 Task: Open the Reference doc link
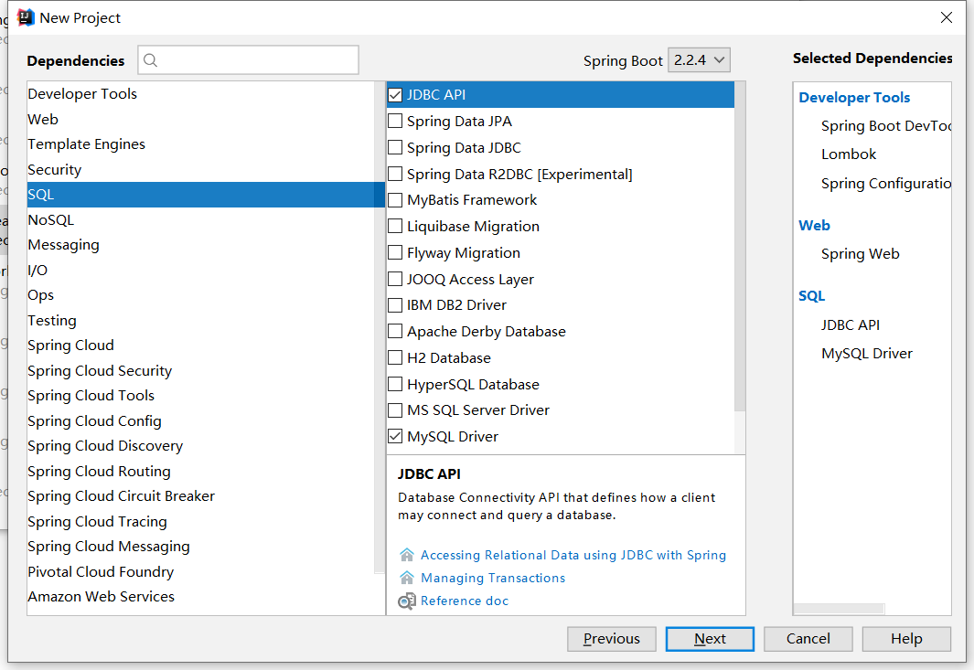click(465, 601)
